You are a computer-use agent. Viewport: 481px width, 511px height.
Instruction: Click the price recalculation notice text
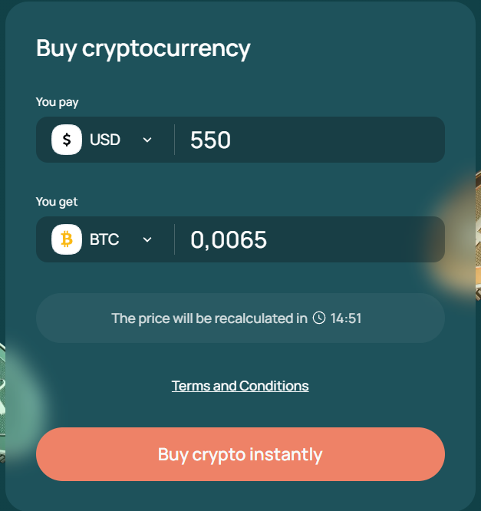pos(209,318)
